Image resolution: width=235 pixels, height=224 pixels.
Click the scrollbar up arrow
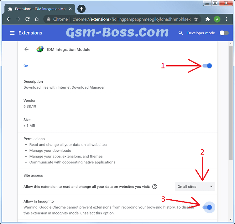pos(231,44)
